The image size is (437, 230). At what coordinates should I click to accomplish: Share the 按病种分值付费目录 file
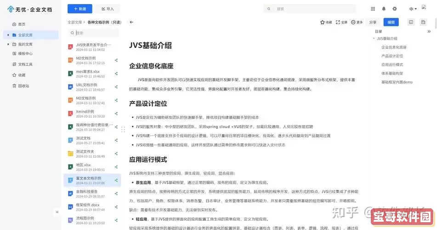(x=116, y=127)
